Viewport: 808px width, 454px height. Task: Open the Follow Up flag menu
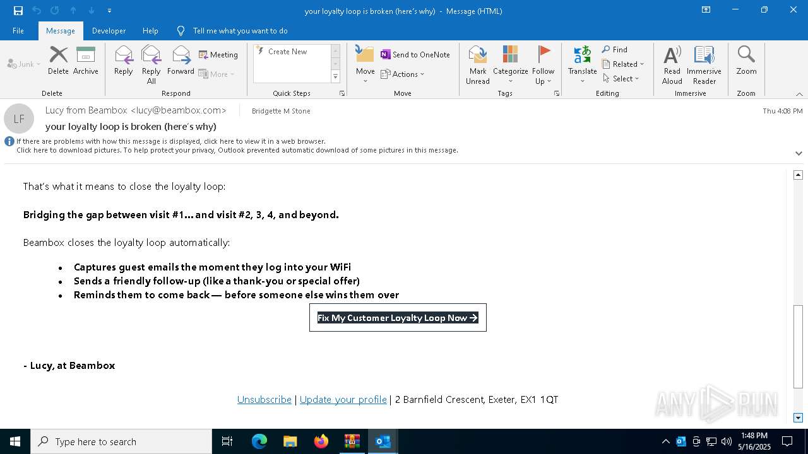coord(543,65)
